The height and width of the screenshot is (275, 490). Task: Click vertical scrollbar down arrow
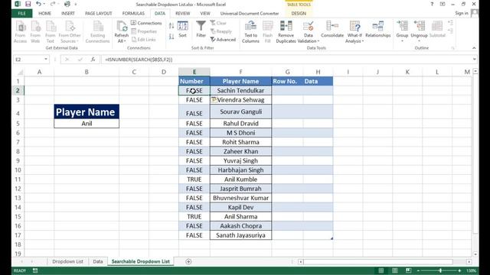pos(475,254)
